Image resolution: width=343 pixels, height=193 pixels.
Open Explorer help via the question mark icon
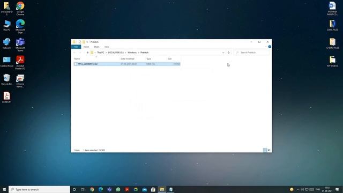click(x=270, y=47)
